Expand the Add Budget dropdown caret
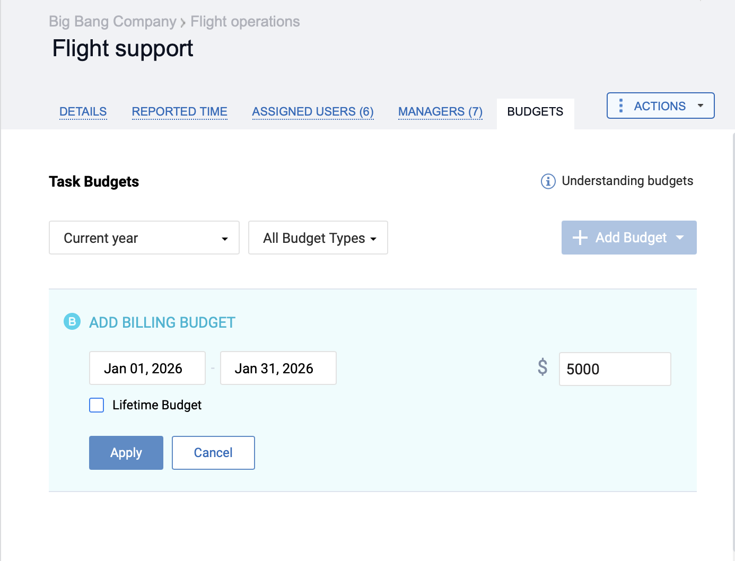Image resolution: width=735 pixels, height=561 pixels. coord(680,238)
